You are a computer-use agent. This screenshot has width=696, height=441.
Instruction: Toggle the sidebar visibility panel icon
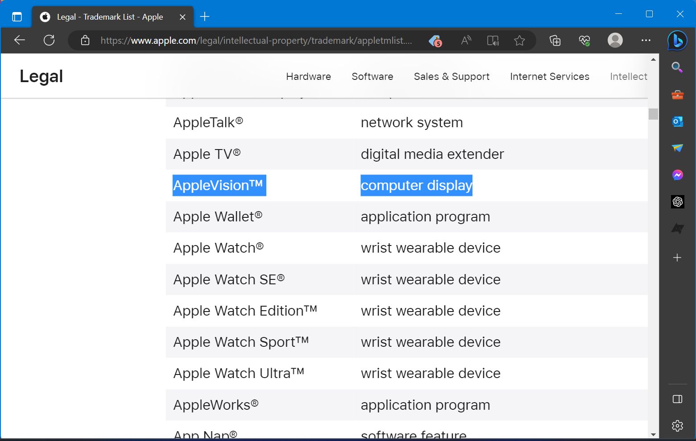pos(677,399)
